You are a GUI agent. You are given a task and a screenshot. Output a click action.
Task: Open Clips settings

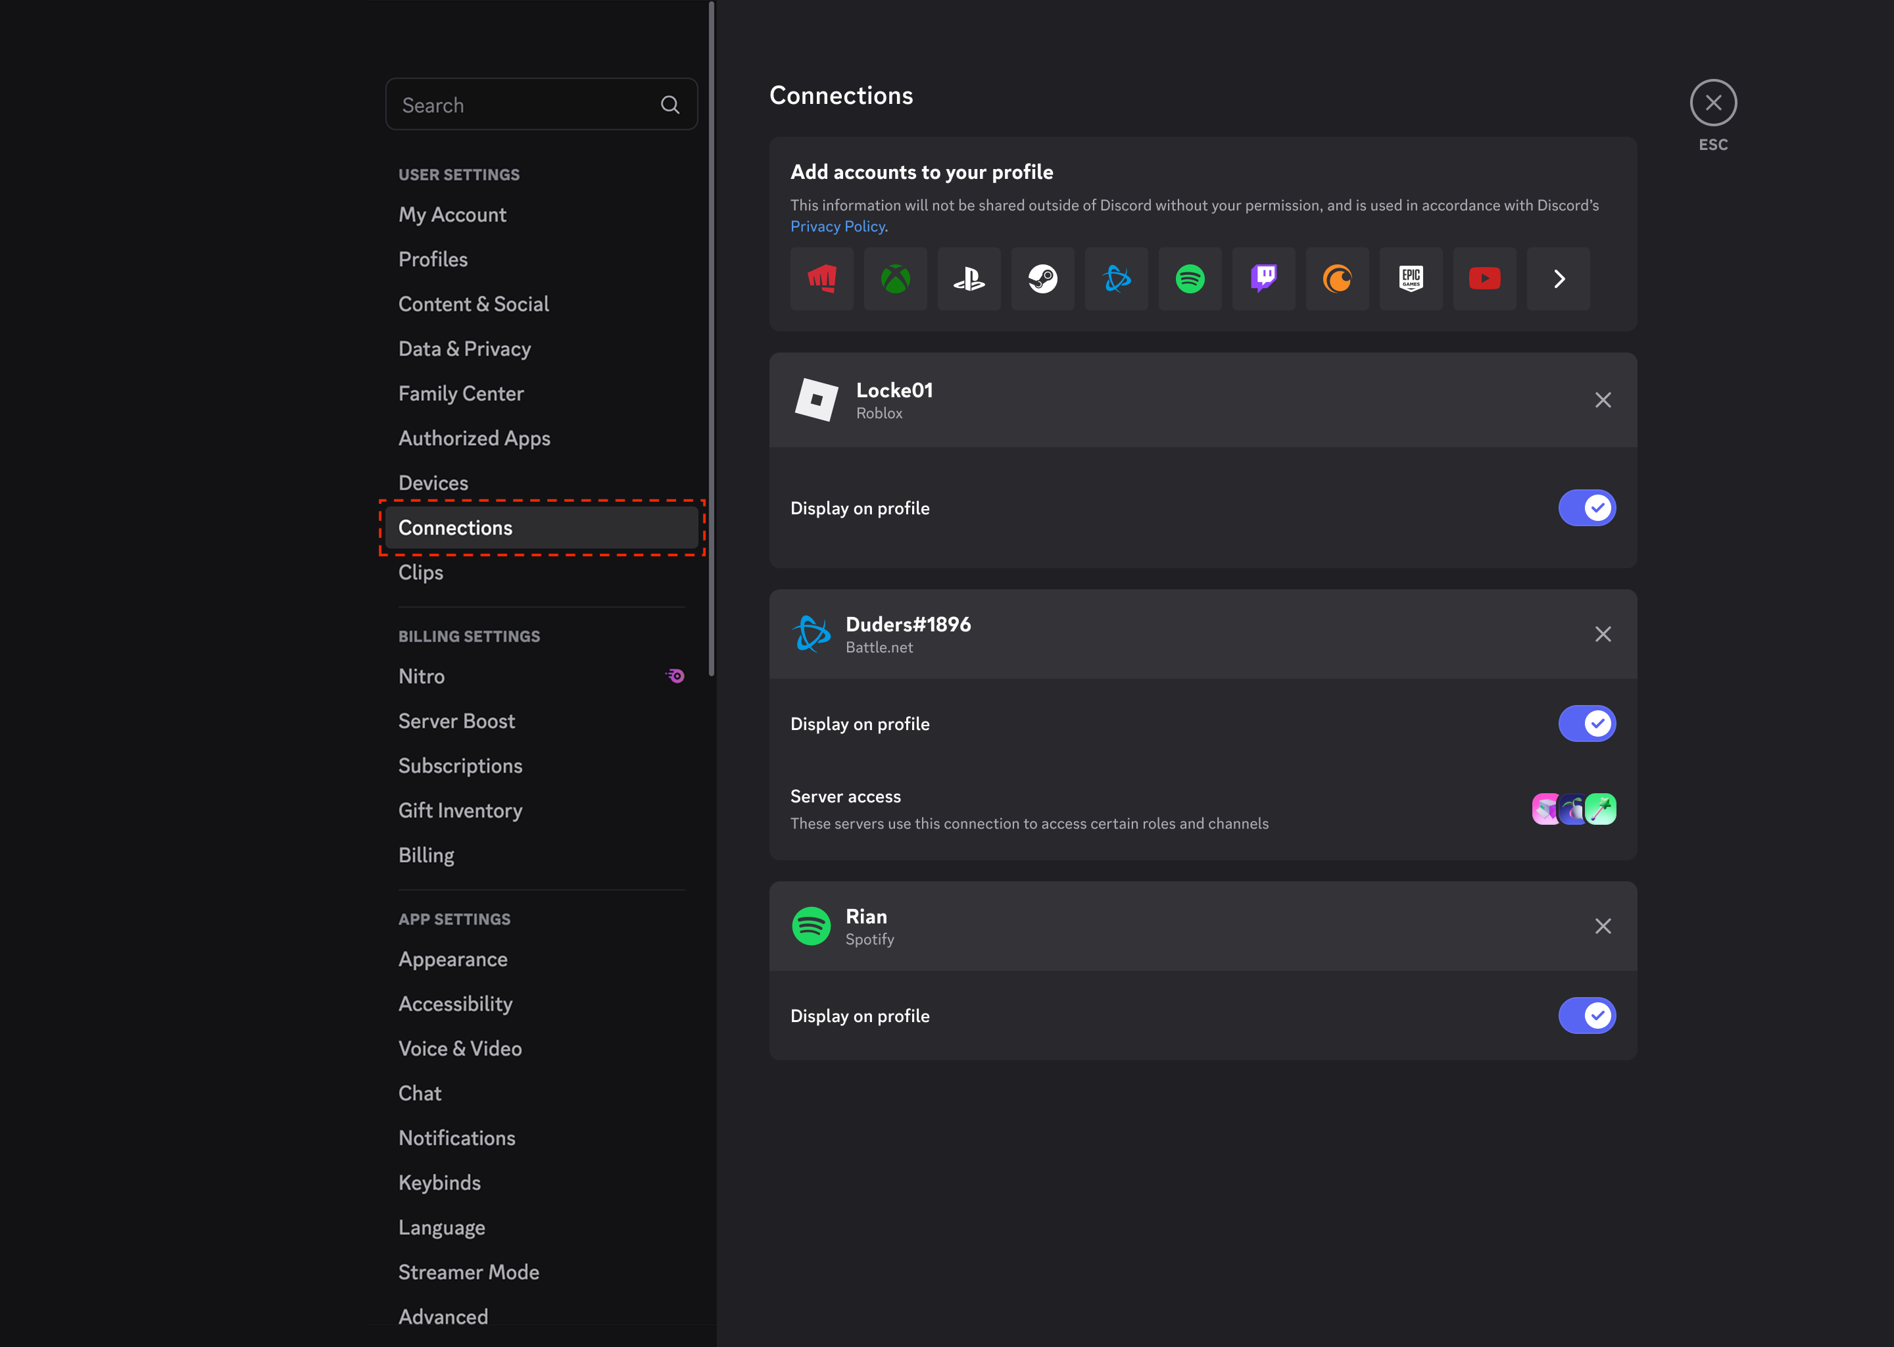(541, 573)
